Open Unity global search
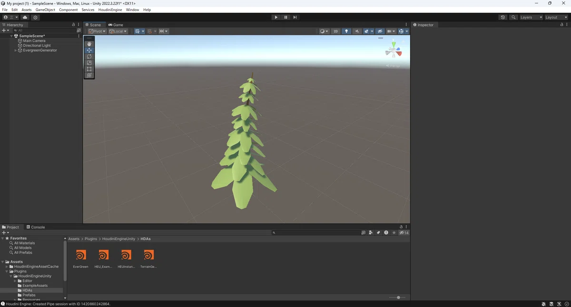The image size is (571, 307). 513,17
